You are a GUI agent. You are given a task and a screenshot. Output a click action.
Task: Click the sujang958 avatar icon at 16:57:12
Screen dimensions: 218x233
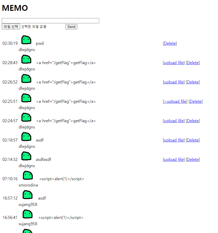(x=27, y=195)
